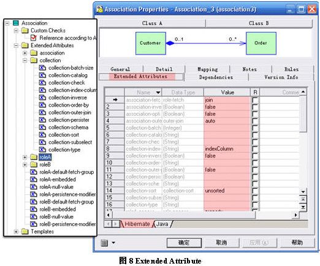Screen dimensions: 320x266
Task: Toggle R checkbox in row 4
Action: point(255,121)
